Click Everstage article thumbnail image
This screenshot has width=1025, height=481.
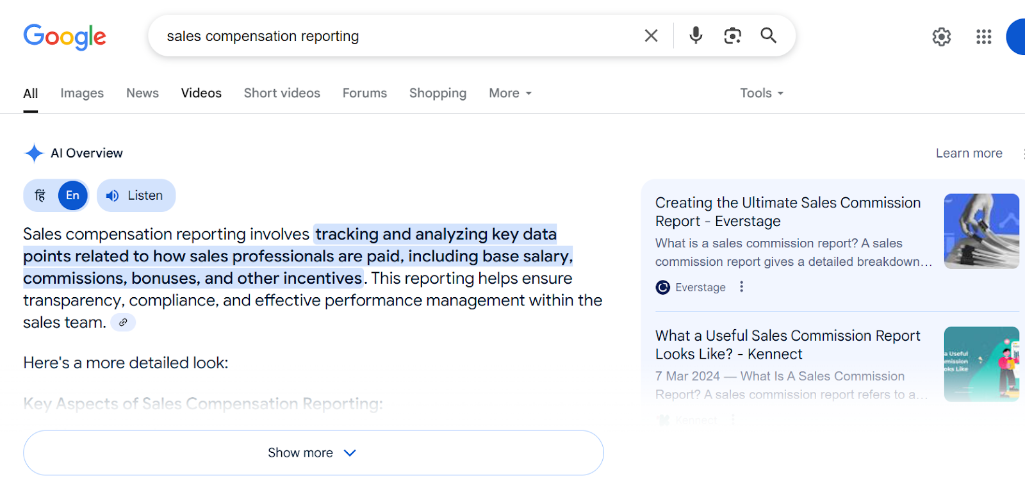tap(981, 231)
